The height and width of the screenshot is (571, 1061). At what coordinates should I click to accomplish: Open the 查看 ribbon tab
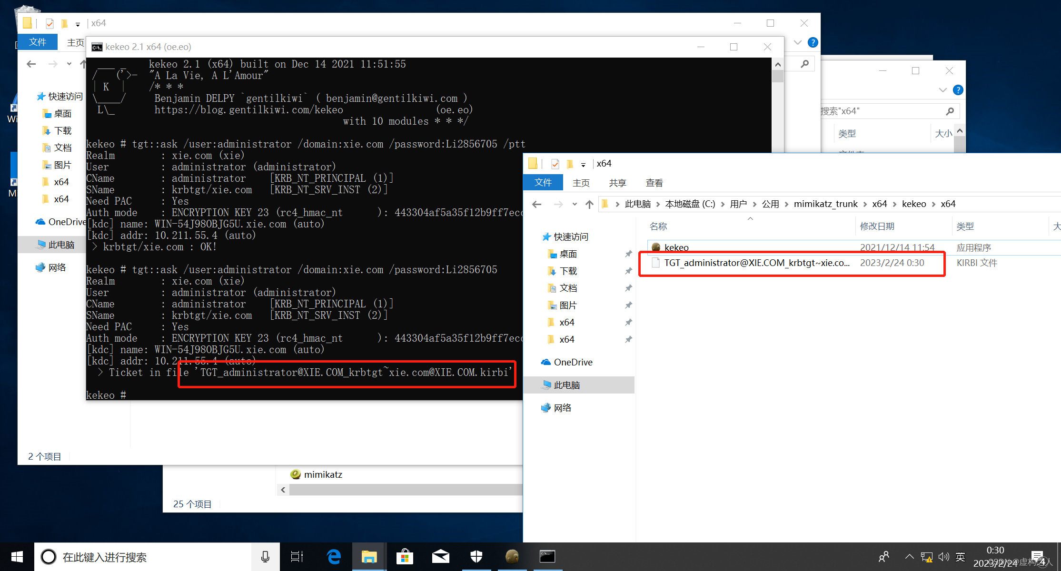[x=654, y=183]
